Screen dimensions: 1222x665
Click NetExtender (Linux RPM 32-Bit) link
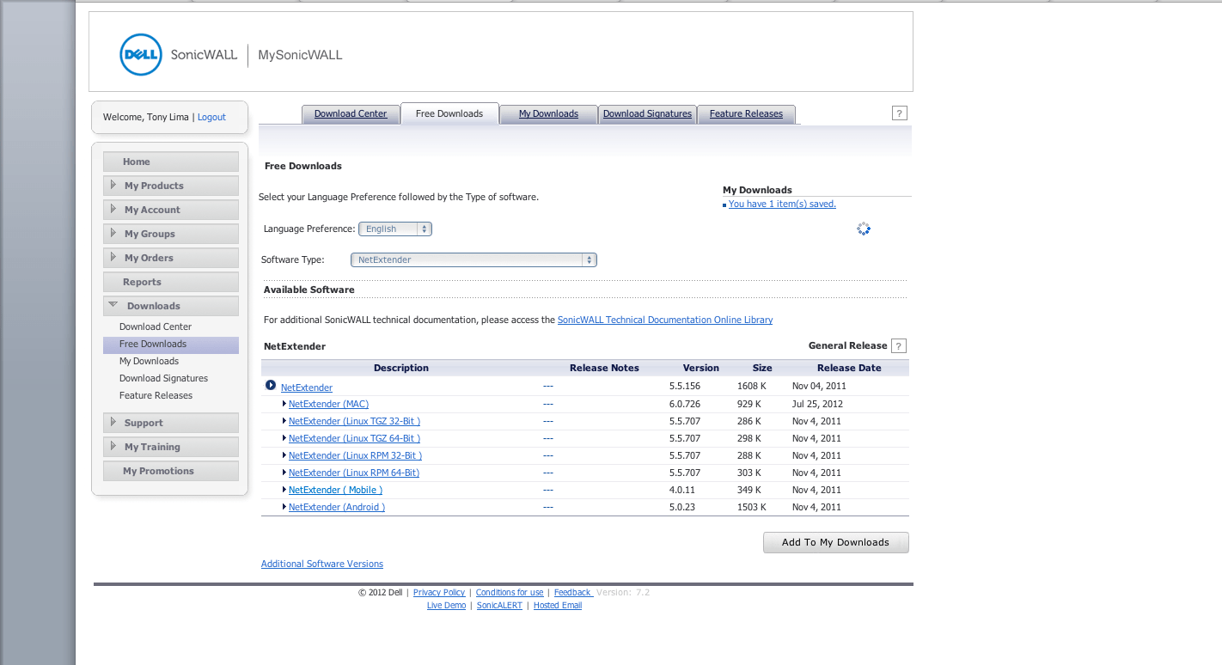[x=355, y=455]
